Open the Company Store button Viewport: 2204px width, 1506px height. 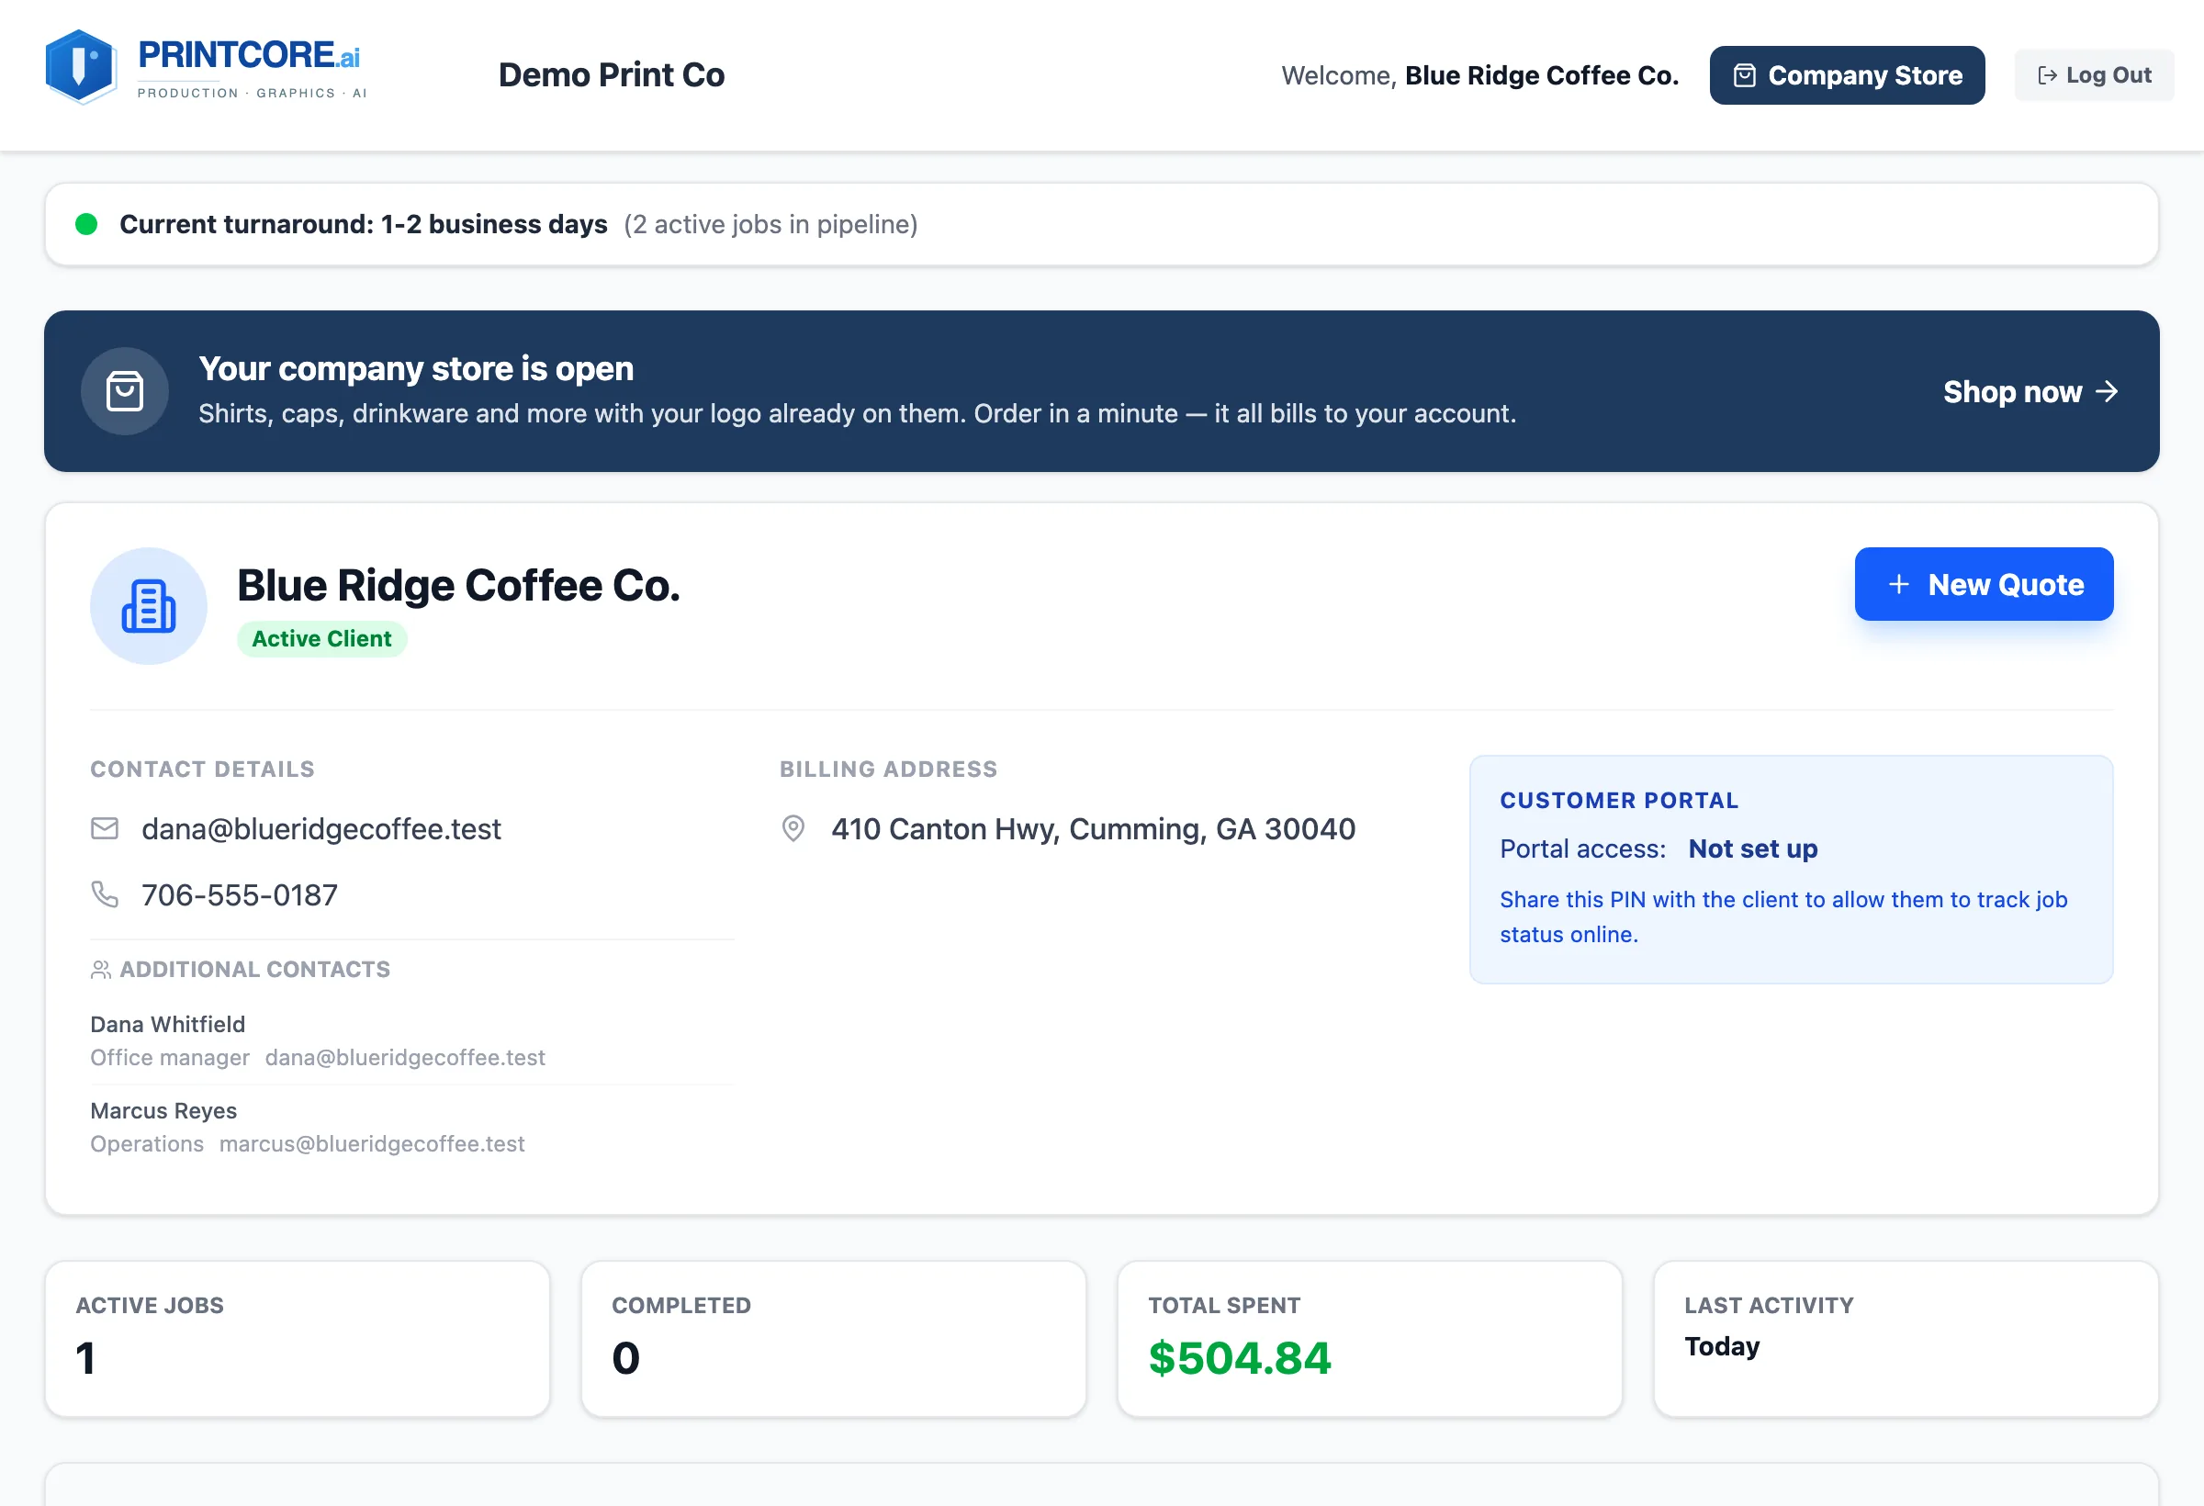point(1847,75)
